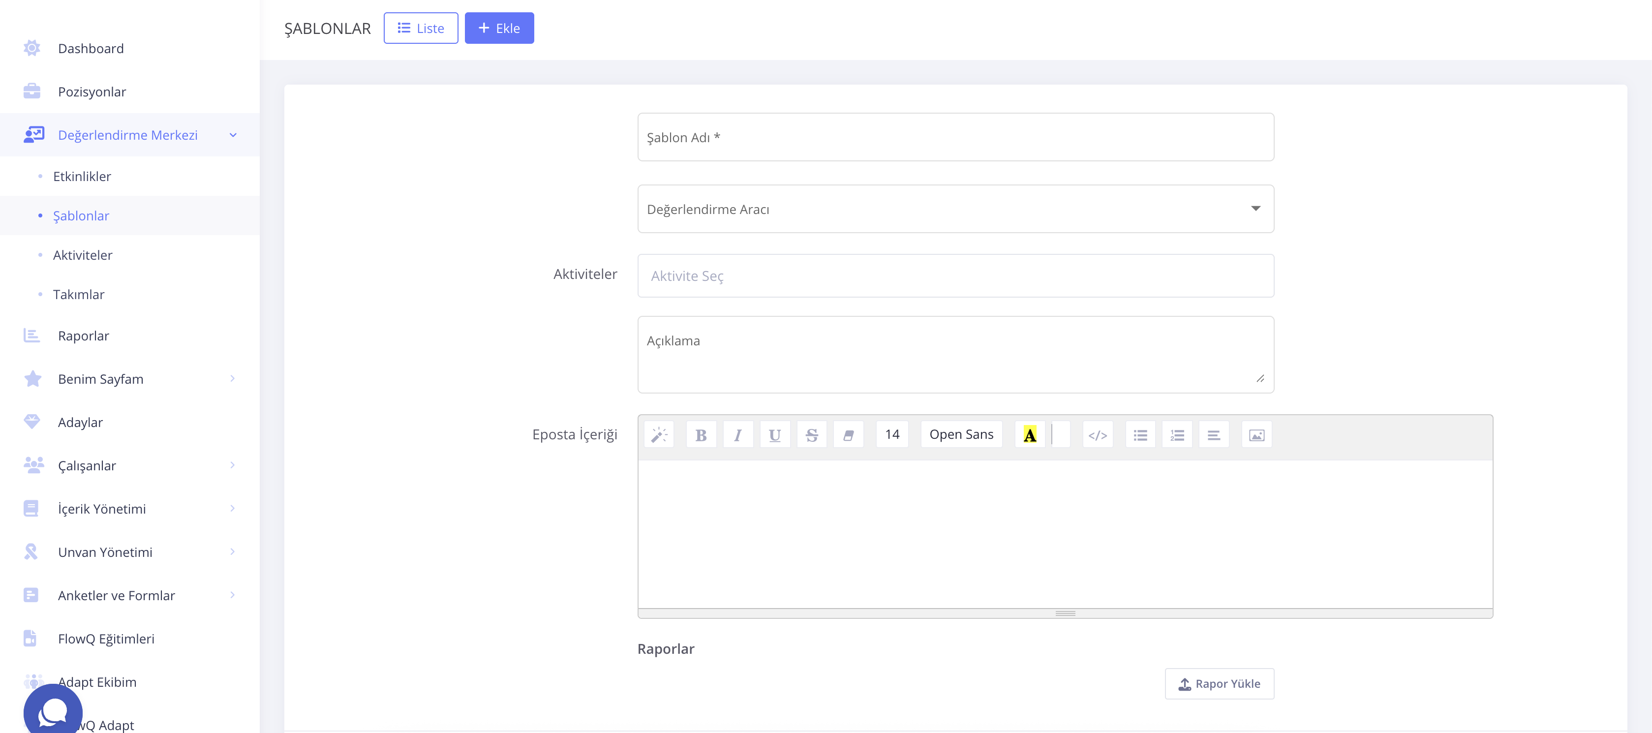This screenshot has width=1652, height=733.
Task: Open the magic wand style tool
Action: tap(659, 435)
